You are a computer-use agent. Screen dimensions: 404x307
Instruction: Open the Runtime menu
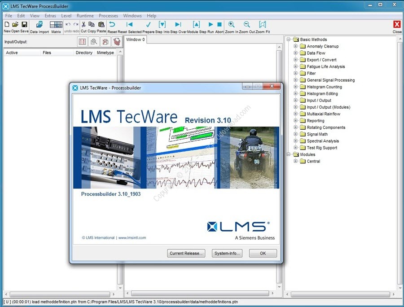pyautogui.click(x=85, y=16)
